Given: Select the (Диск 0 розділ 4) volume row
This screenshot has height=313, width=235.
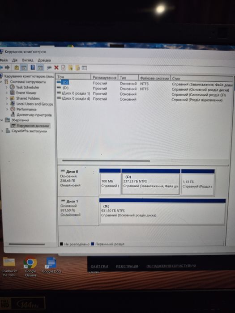Looking at the screenshot, I should [x=144, y=99].
